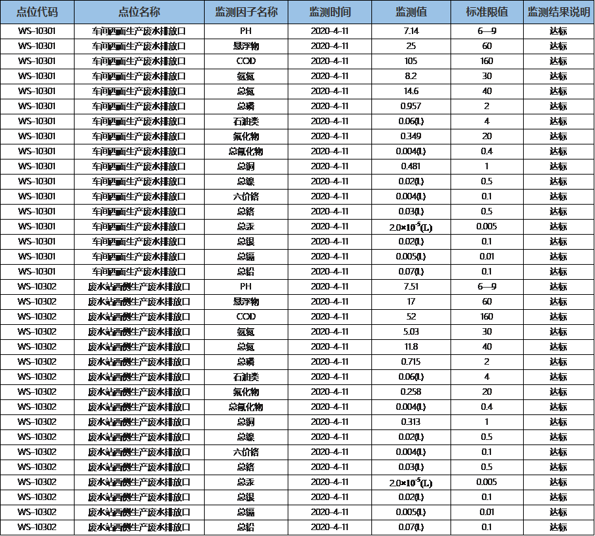Select the monitored value 0.313
Screen dimensions: 595x536
coord(411,422)
